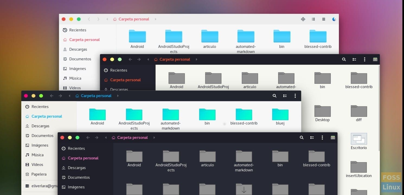The height and width of the screenshot is (195, 404).
Task: Toggle view mode in the front pink-titled window
Action: coord(312,137)
